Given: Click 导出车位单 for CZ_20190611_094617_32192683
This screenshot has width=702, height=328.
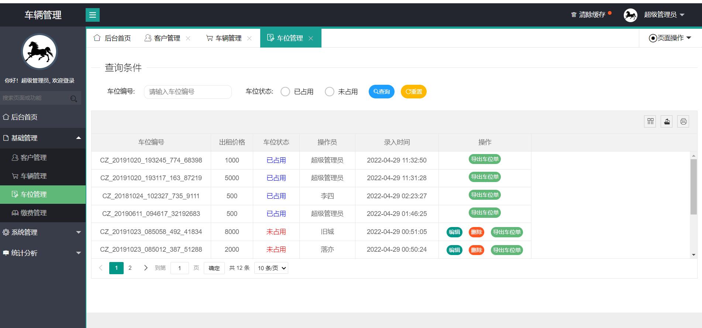Looking at the screenshot, I should (x=485, y=213).
